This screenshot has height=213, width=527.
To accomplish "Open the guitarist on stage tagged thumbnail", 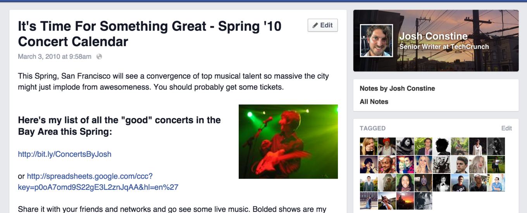I will pos(423,201).
